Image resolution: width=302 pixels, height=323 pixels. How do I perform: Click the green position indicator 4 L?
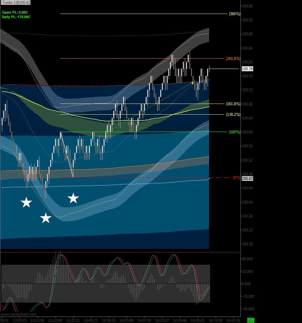(x=251, y=320)
